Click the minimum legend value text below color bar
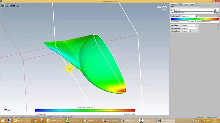 [40, 114]
